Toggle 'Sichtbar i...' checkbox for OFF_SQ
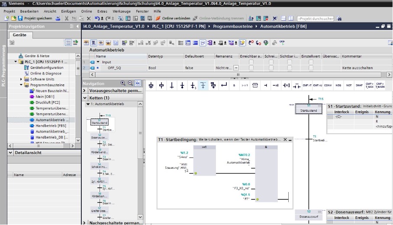The height and width of the screenshot is (225, 393). click(x=289, y=68)
